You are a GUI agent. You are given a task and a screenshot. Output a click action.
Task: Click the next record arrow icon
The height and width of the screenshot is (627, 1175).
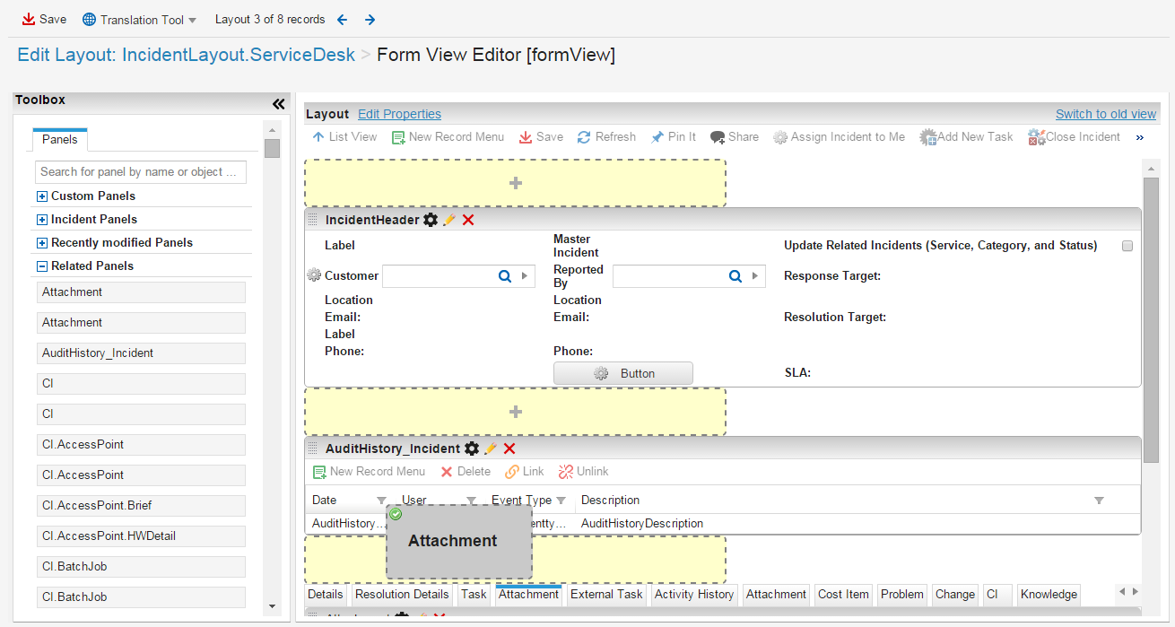(370, 20)
